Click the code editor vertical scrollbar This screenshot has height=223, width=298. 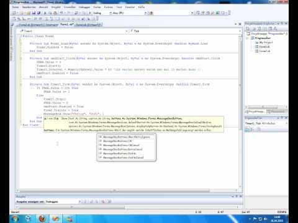pos(240,111)
